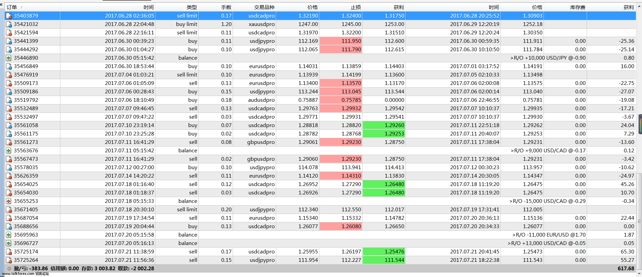This screenshot has width=642, height=277.
Task: Select the R/O -15,000 USD/CAD comment
Action: coord(548,201)
